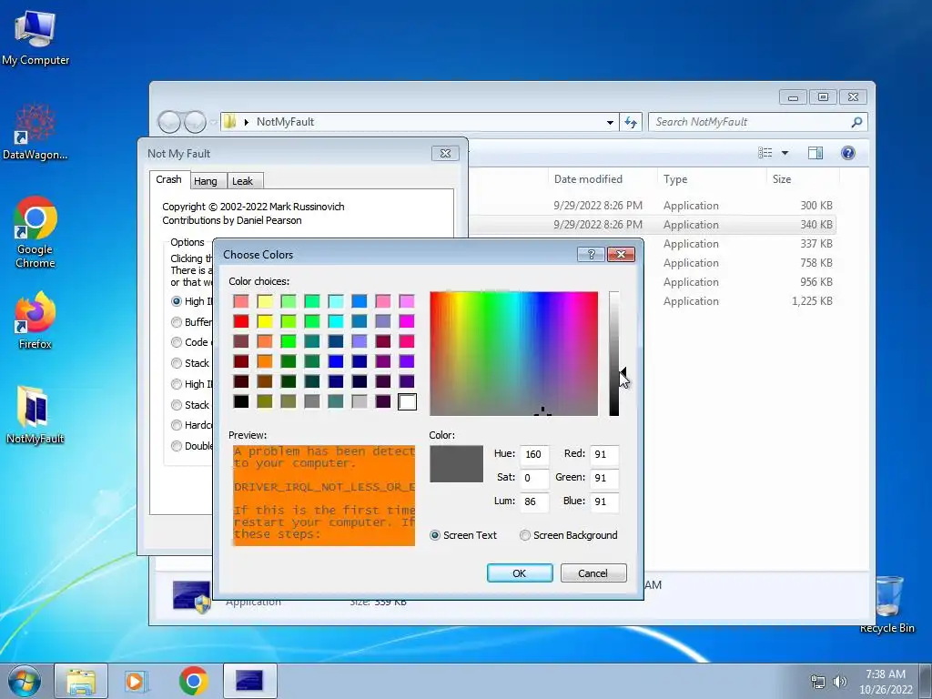The image size is (932, 699).
Task: Expand address bar history dropdown
Action: 610,122
